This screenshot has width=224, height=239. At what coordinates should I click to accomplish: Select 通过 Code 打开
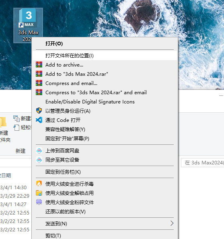point(105,120)
